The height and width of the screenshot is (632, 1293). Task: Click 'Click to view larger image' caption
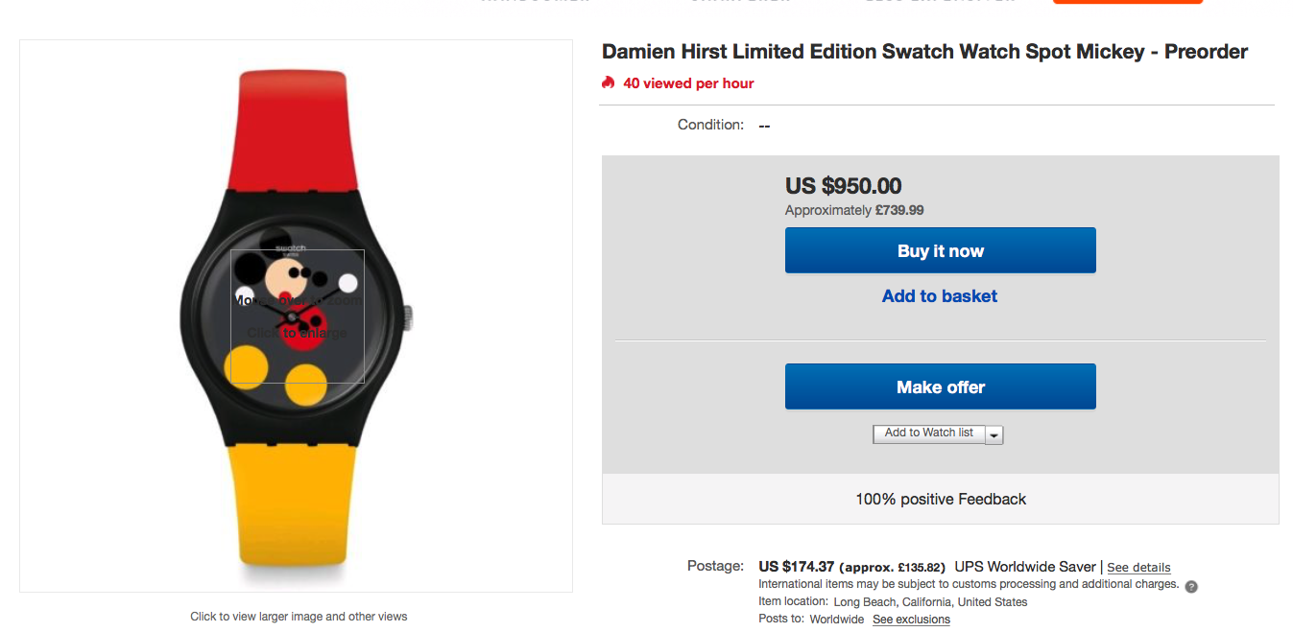[x=299, y=617]
